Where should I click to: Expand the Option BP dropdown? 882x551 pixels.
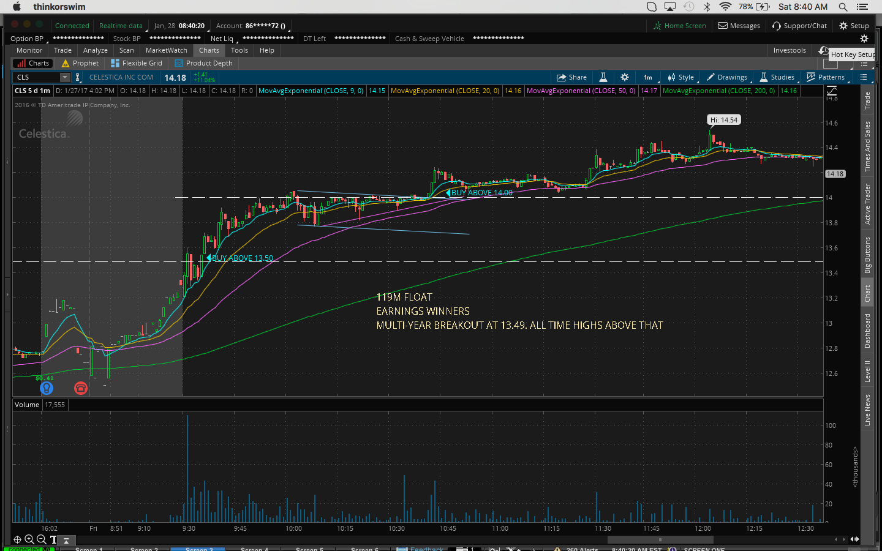point(28,39)
